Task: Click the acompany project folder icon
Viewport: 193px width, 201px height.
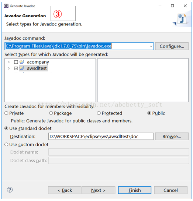Action: 22,62
